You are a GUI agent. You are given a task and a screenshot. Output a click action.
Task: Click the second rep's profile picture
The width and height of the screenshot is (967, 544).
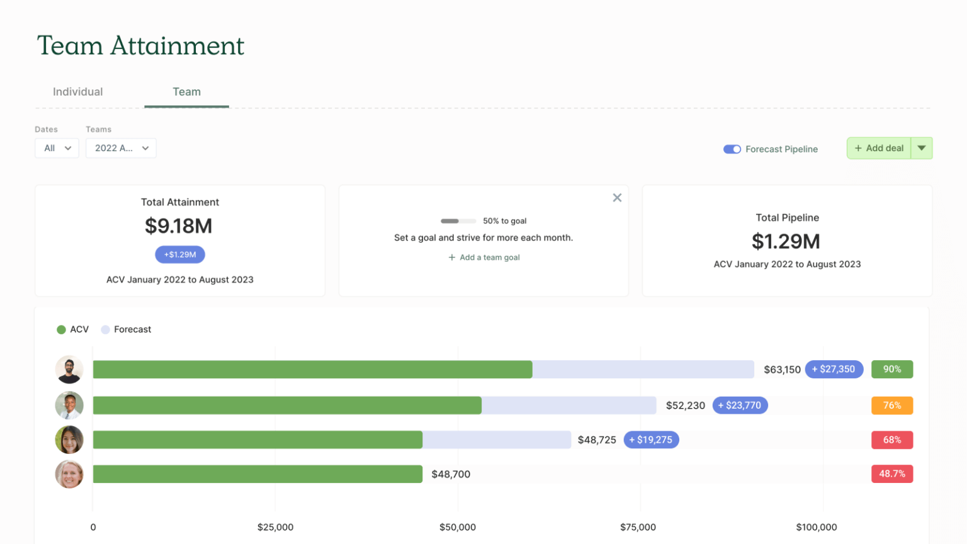(x=69, y=405)
